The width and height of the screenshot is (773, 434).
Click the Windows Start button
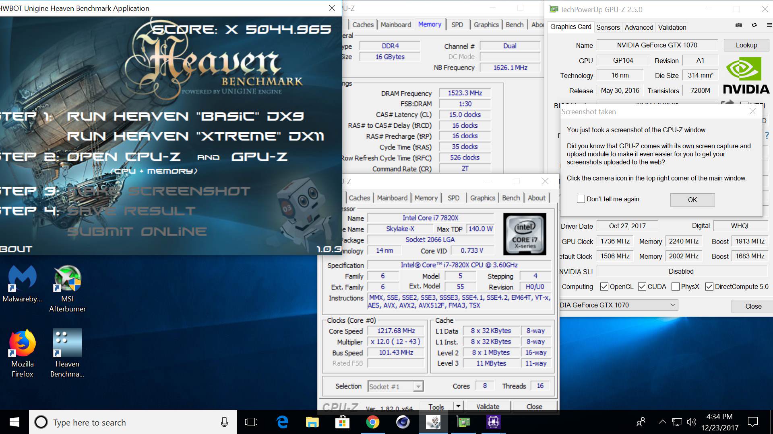pos(14,422)
